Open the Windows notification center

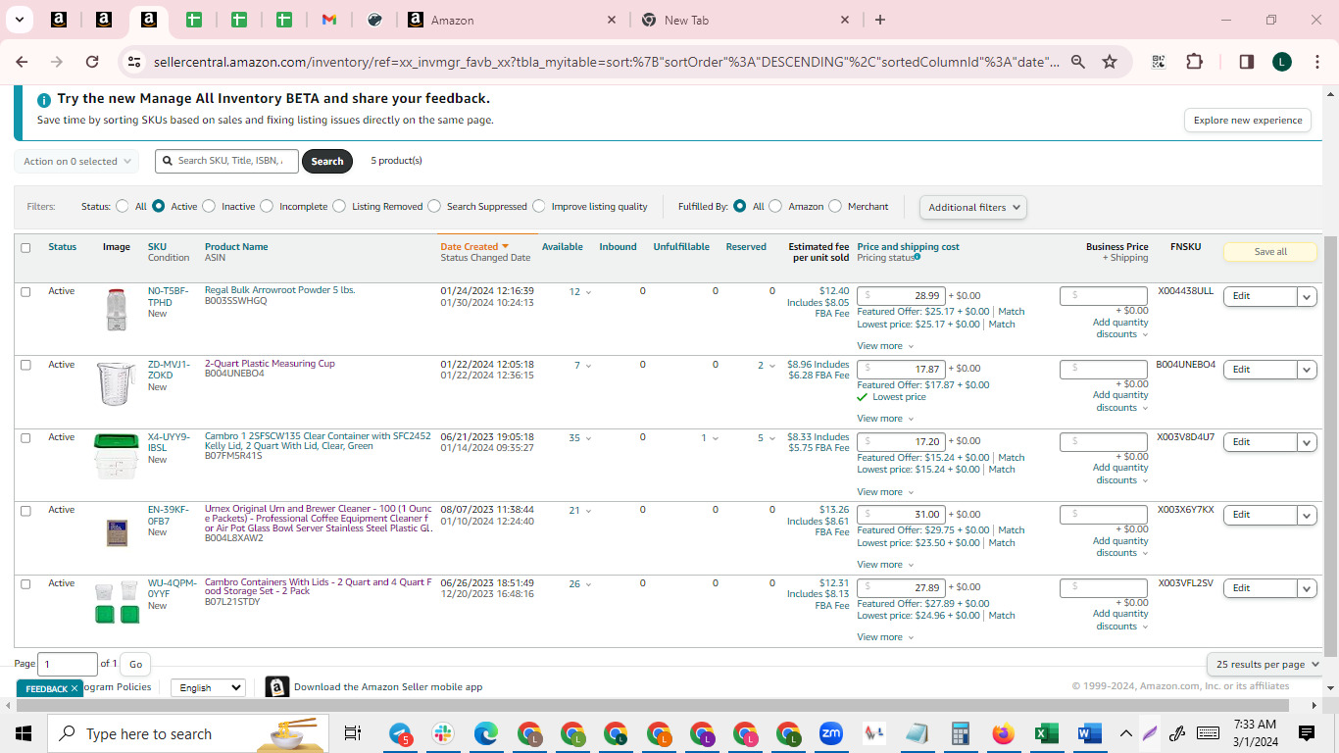[1306, 733]
